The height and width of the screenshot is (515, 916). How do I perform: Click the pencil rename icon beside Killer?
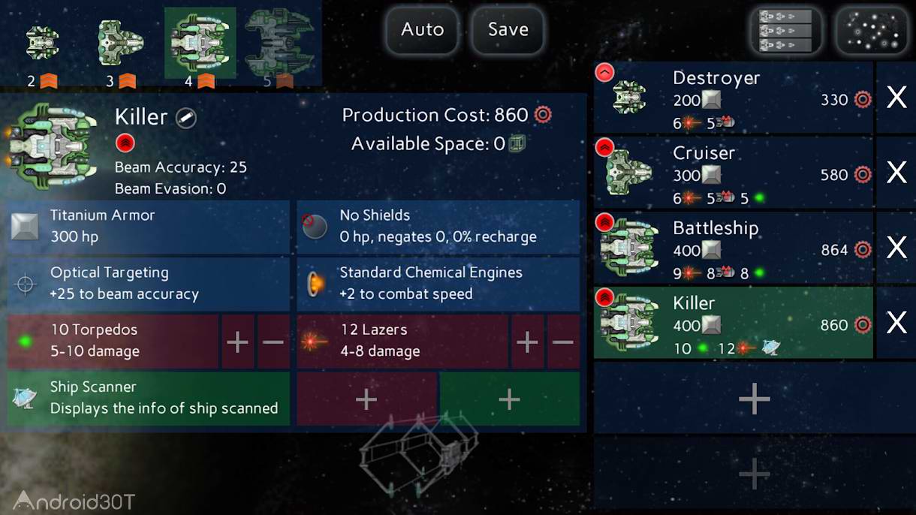(x=185, y=118)
